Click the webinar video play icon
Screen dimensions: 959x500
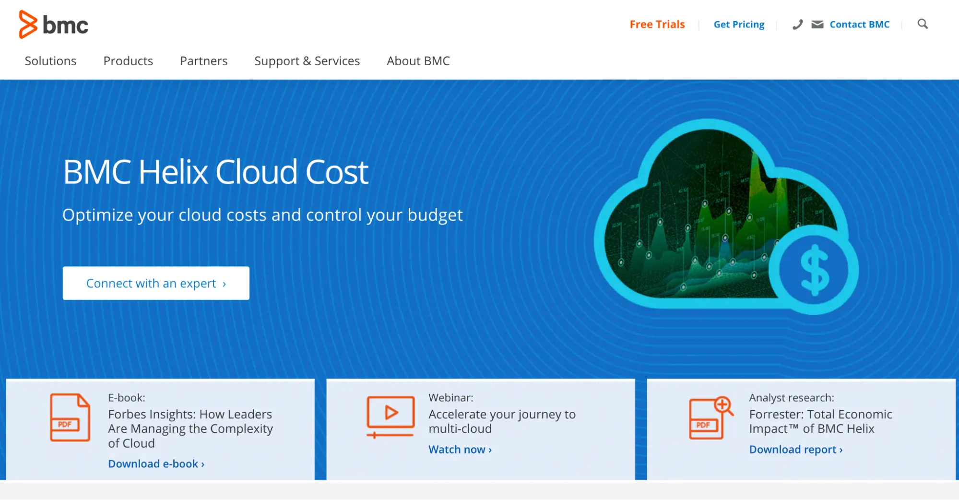point(391,416)
